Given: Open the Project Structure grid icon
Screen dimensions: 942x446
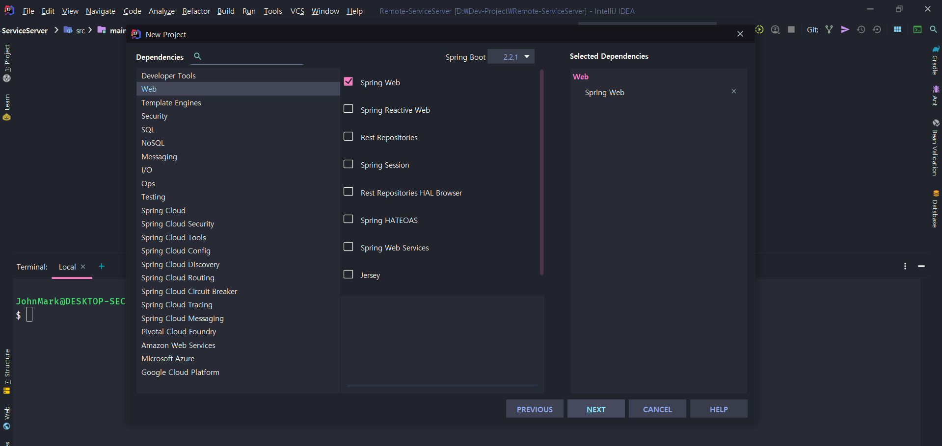Looking at the screenshot, I should (897, 29).
